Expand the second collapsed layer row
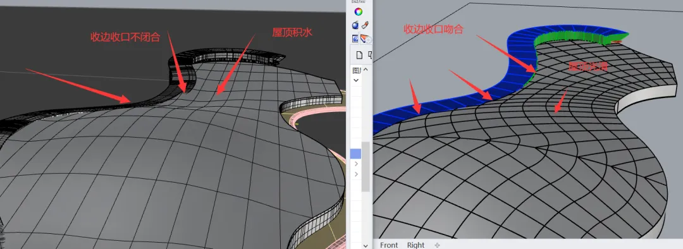 click(x=356, y=174)
